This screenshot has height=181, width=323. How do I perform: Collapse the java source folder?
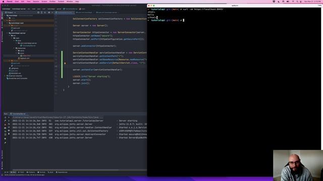click(x=14, y=41)
